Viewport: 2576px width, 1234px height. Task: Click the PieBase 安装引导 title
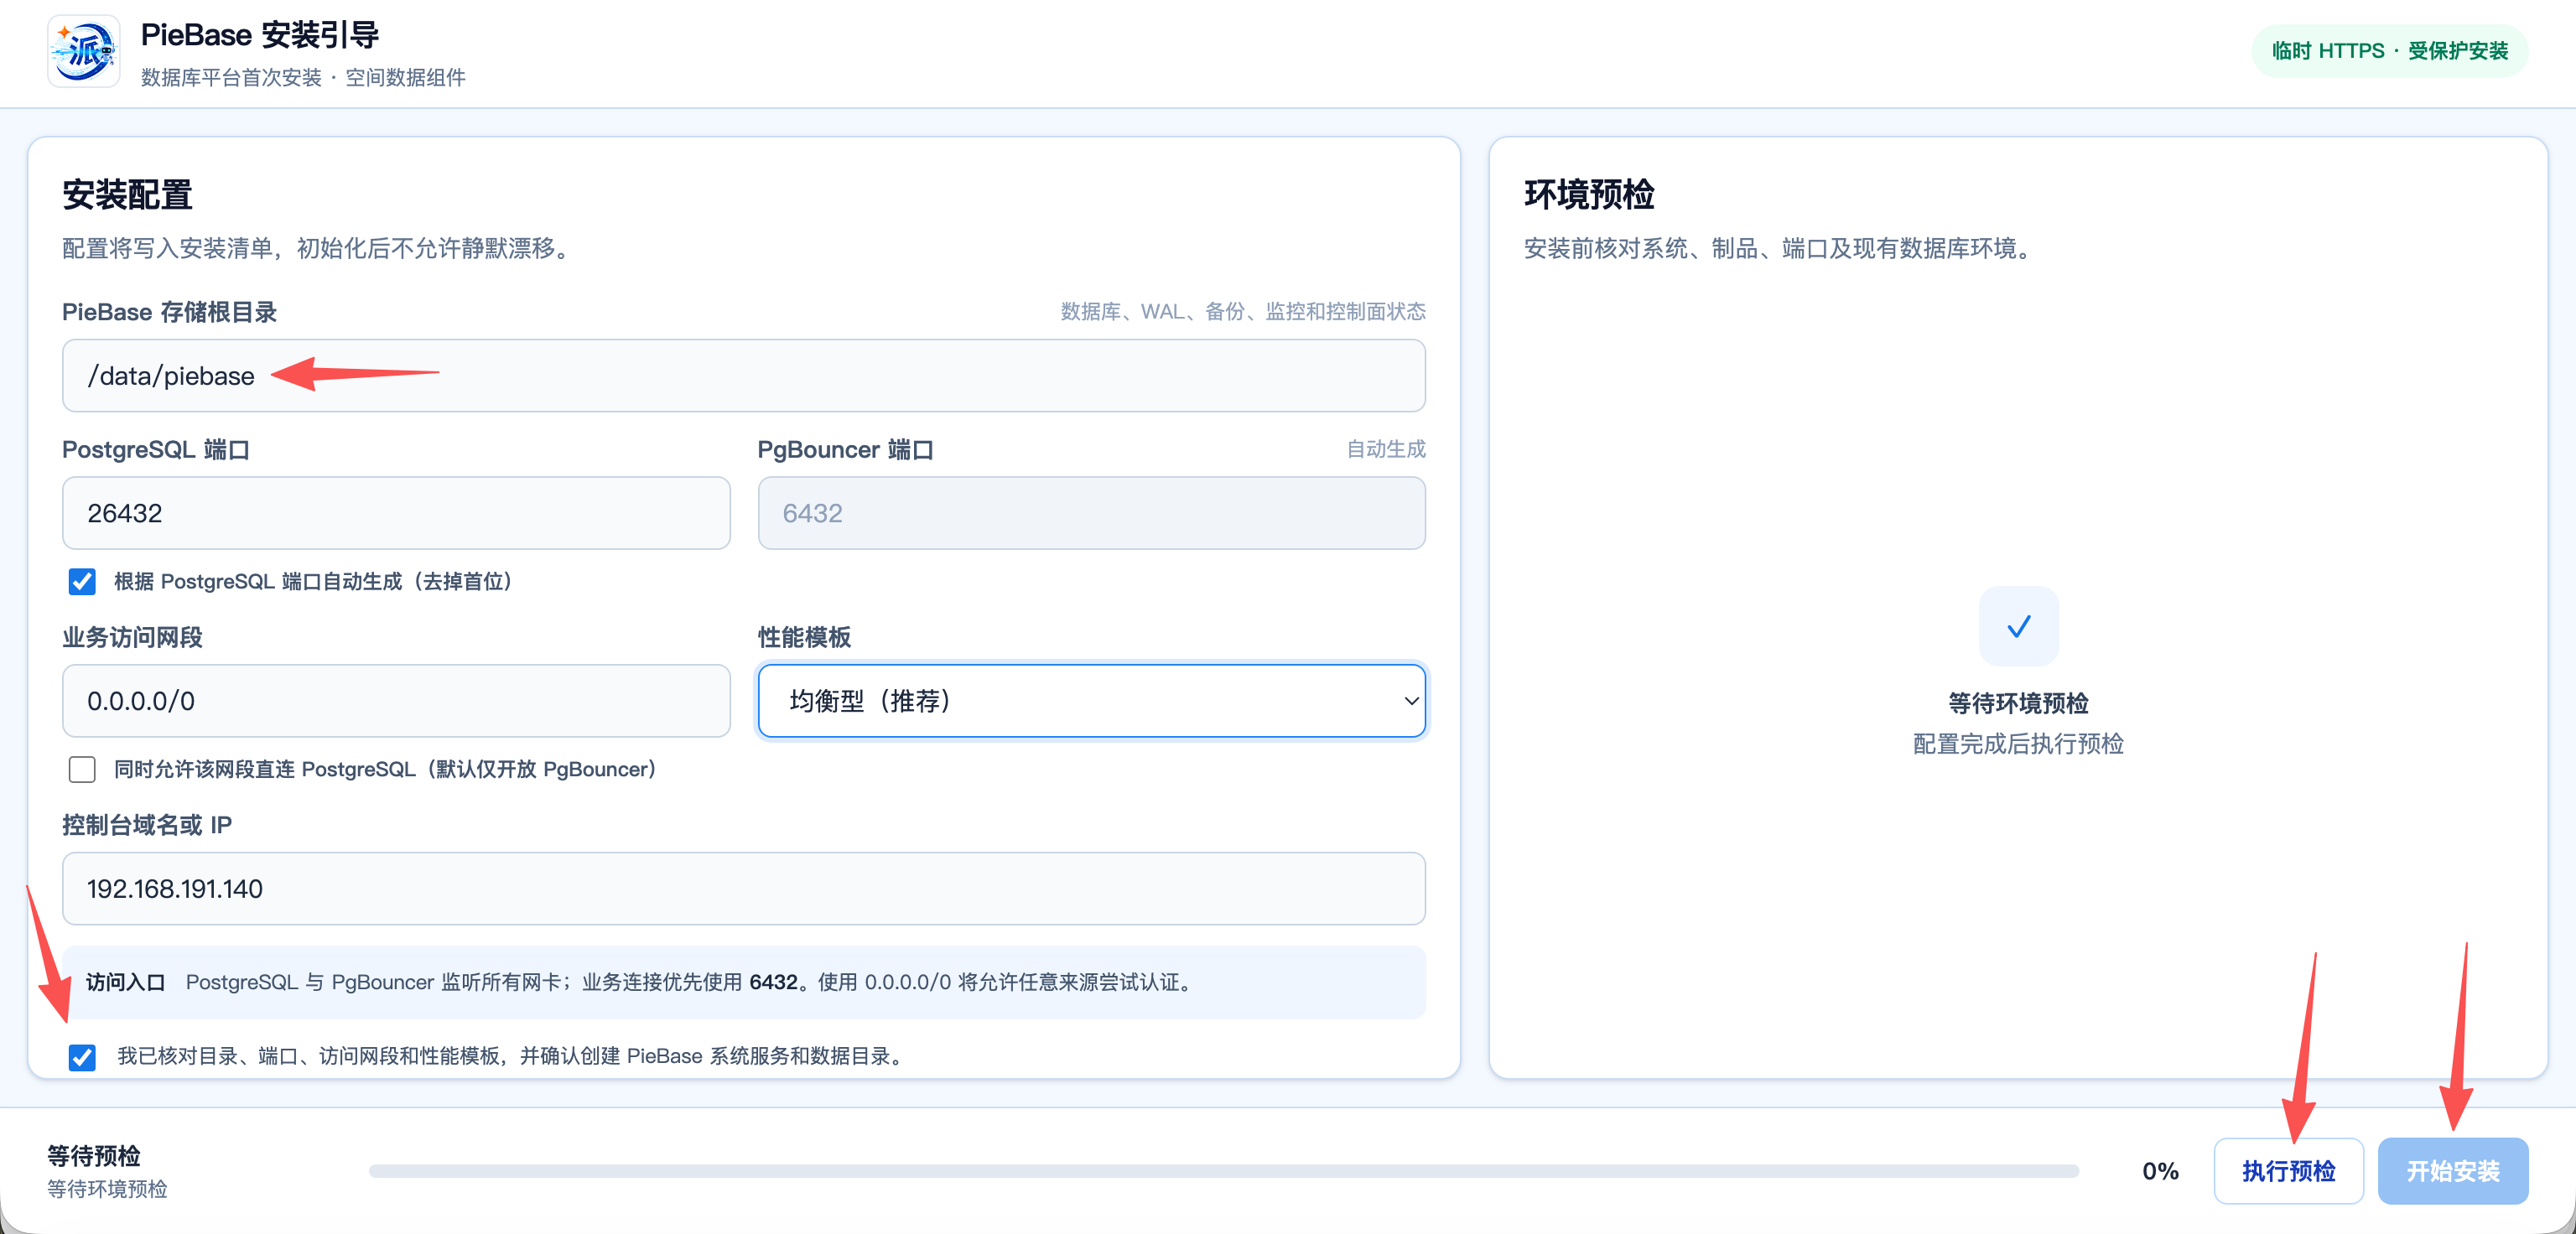[260, 35]
